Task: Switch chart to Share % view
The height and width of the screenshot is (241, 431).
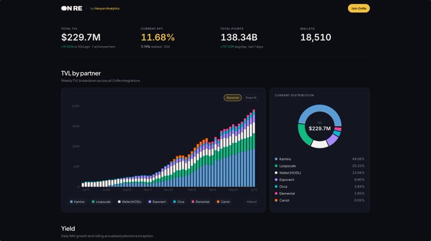Action: (x=251, y=98)
